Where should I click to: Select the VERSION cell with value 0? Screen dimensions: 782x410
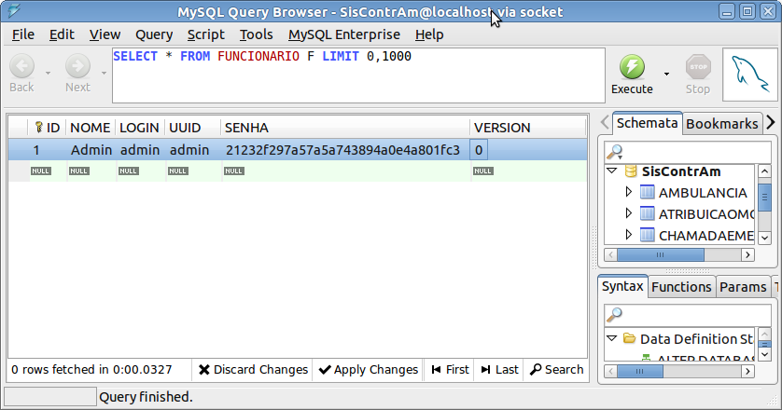click(x=479, y=150)
